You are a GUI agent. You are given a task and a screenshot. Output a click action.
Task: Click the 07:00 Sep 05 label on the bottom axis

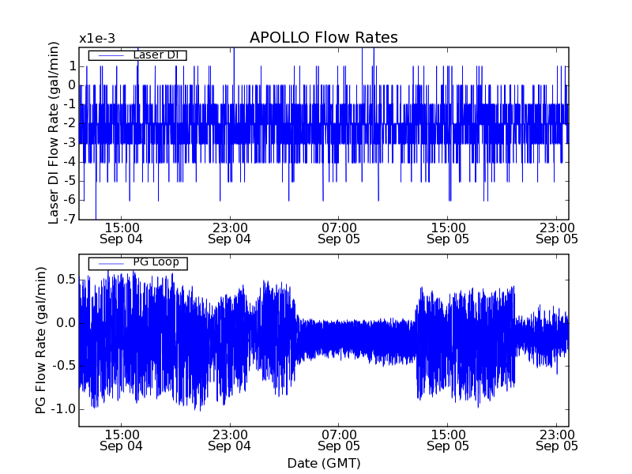point(339,441)
